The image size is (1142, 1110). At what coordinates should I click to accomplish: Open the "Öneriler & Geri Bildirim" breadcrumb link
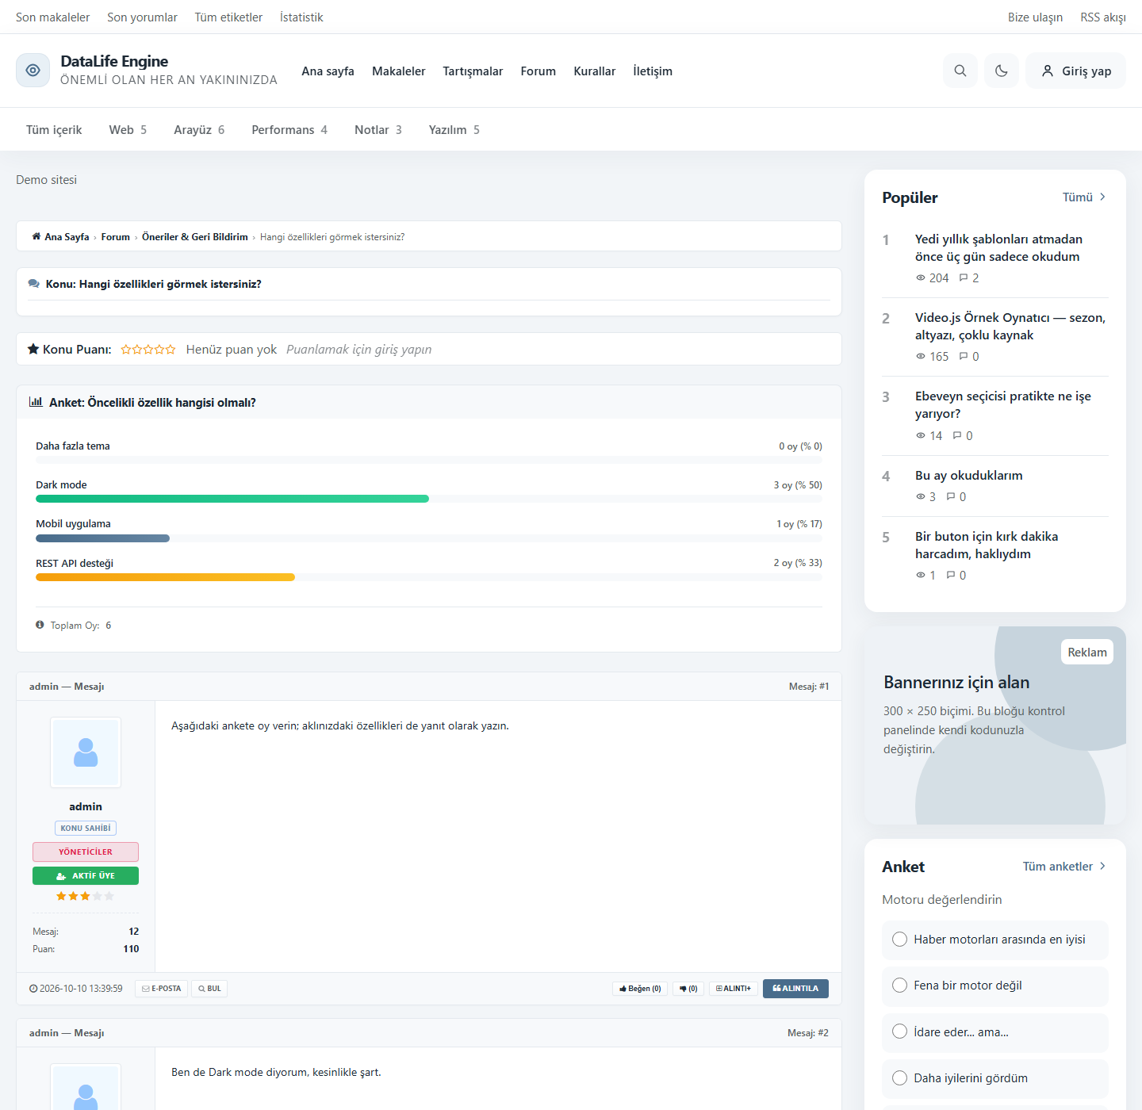(x=195, y=237)
